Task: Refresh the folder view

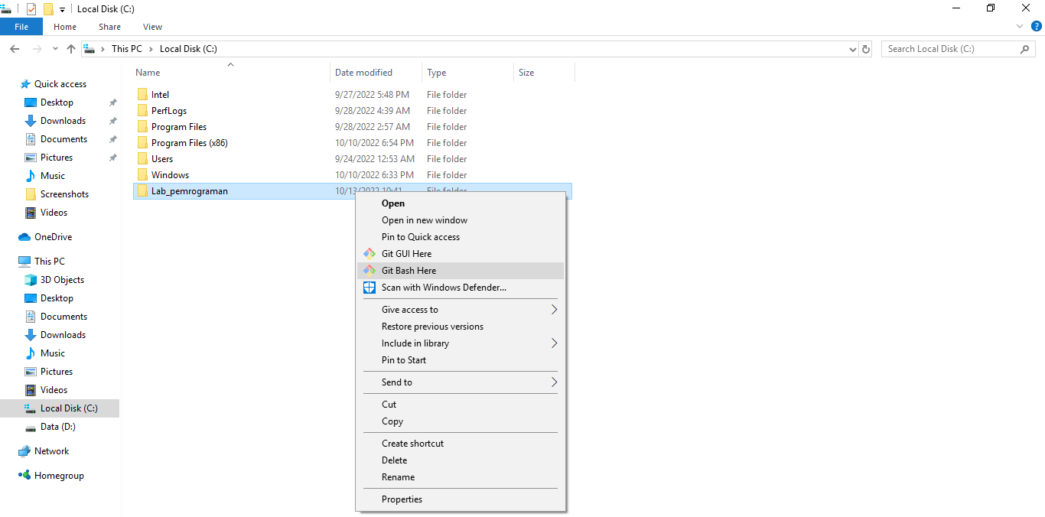Action: coord(866,48)
